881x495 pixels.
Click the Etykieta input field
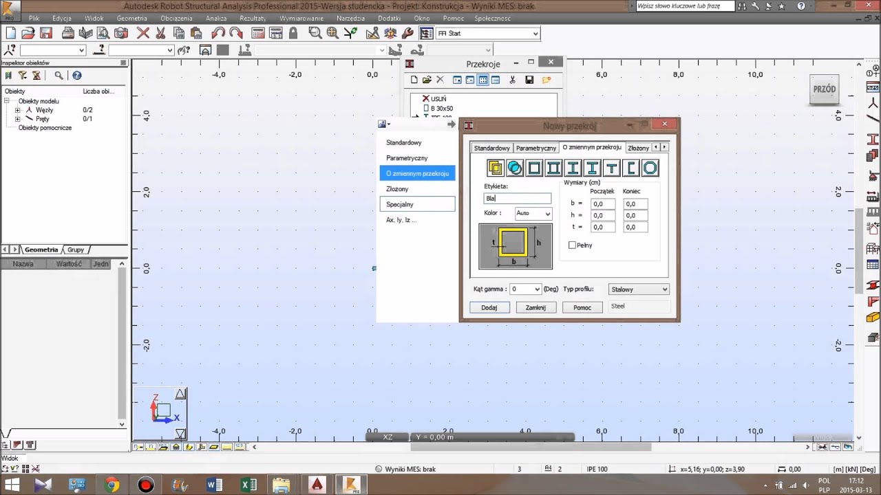point(518,198)
